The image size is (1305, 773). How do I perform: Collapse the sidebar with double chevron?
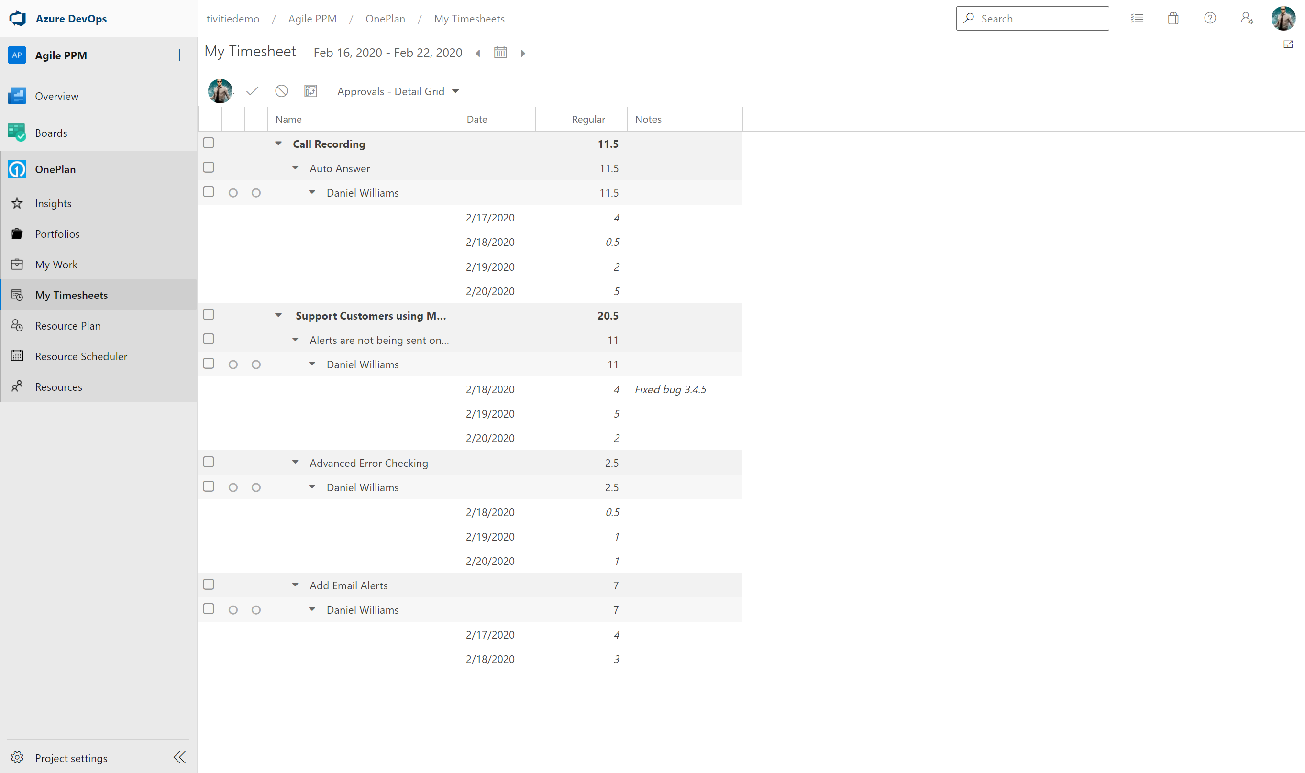(180, 757)
